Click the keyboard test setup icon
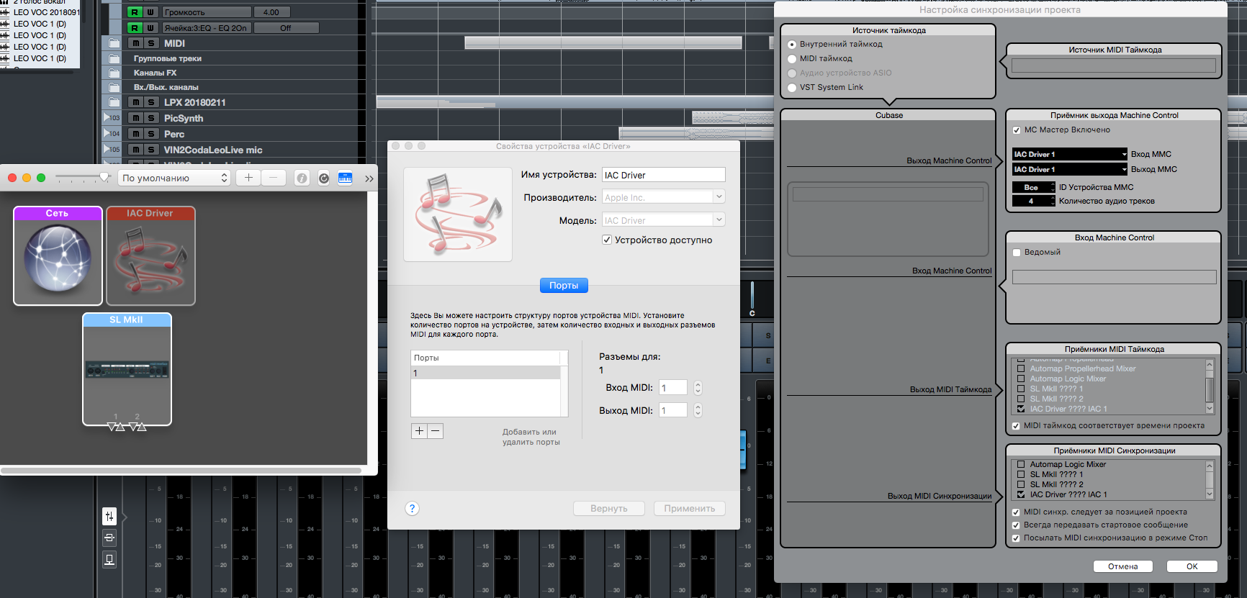This screenshot has height=598, width=1247. tap(346, 178)
